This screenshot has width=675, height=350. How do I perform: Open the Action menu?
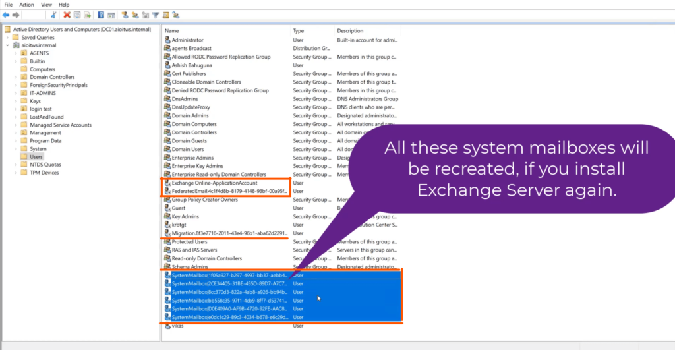pyautogui.click(x=26, y=5)
